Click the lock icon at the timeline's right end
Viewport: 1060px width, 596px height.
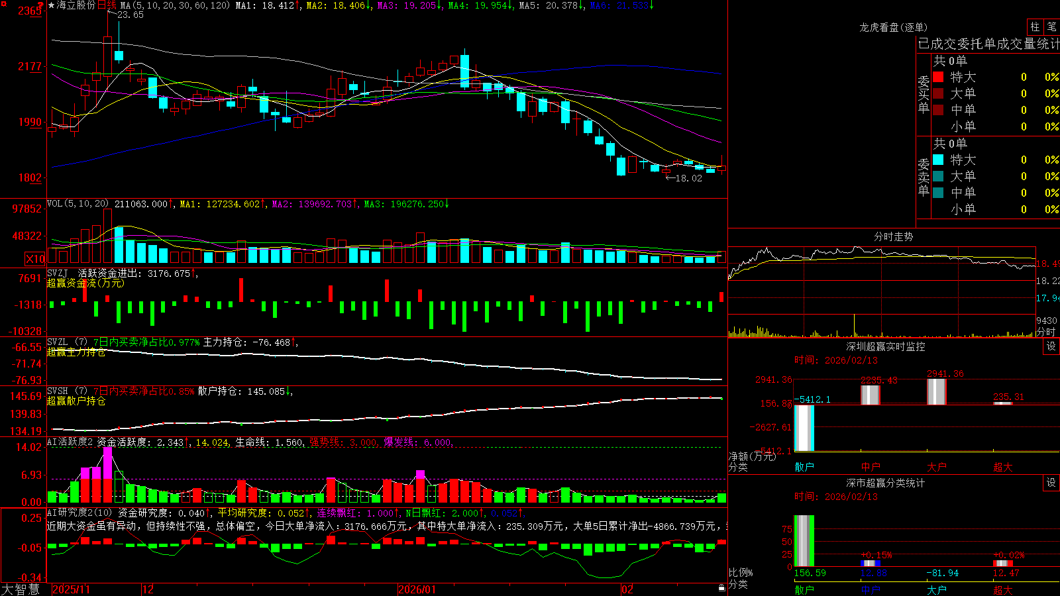[721, 588]
